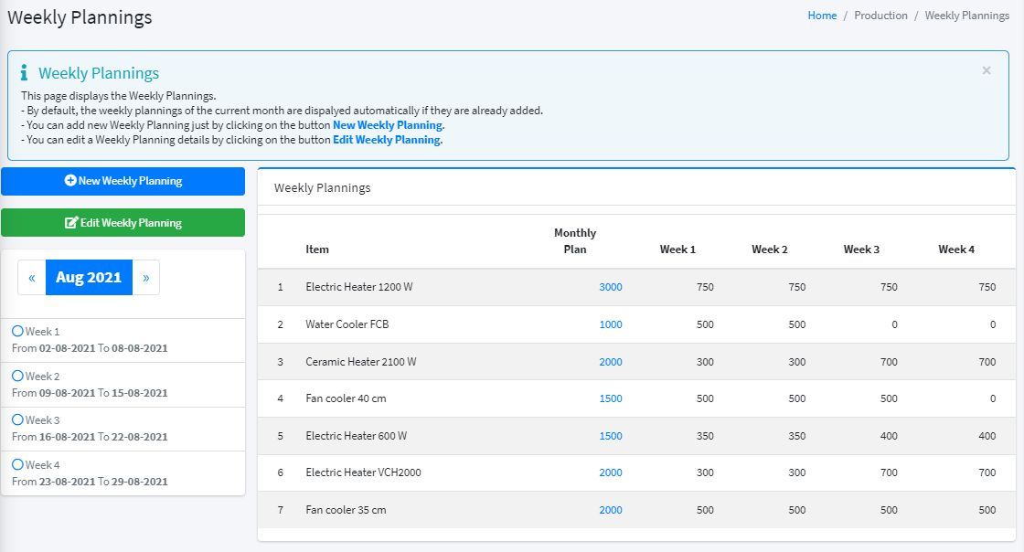Select the Week 3 radio button
Image resolution: width=1024 pixels, height=552 pixels.
pos(17,419)
